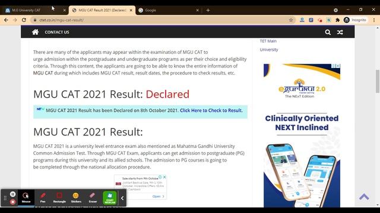This screenshot has width=380, height=213.
Task: Open the extensions puzzle piece icon
Action: pos(337,20)
